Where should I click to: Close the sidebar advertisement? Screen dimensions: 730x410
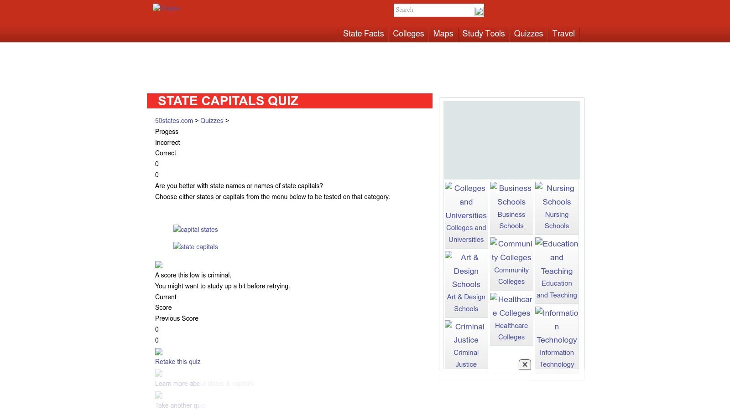[525, 364]
